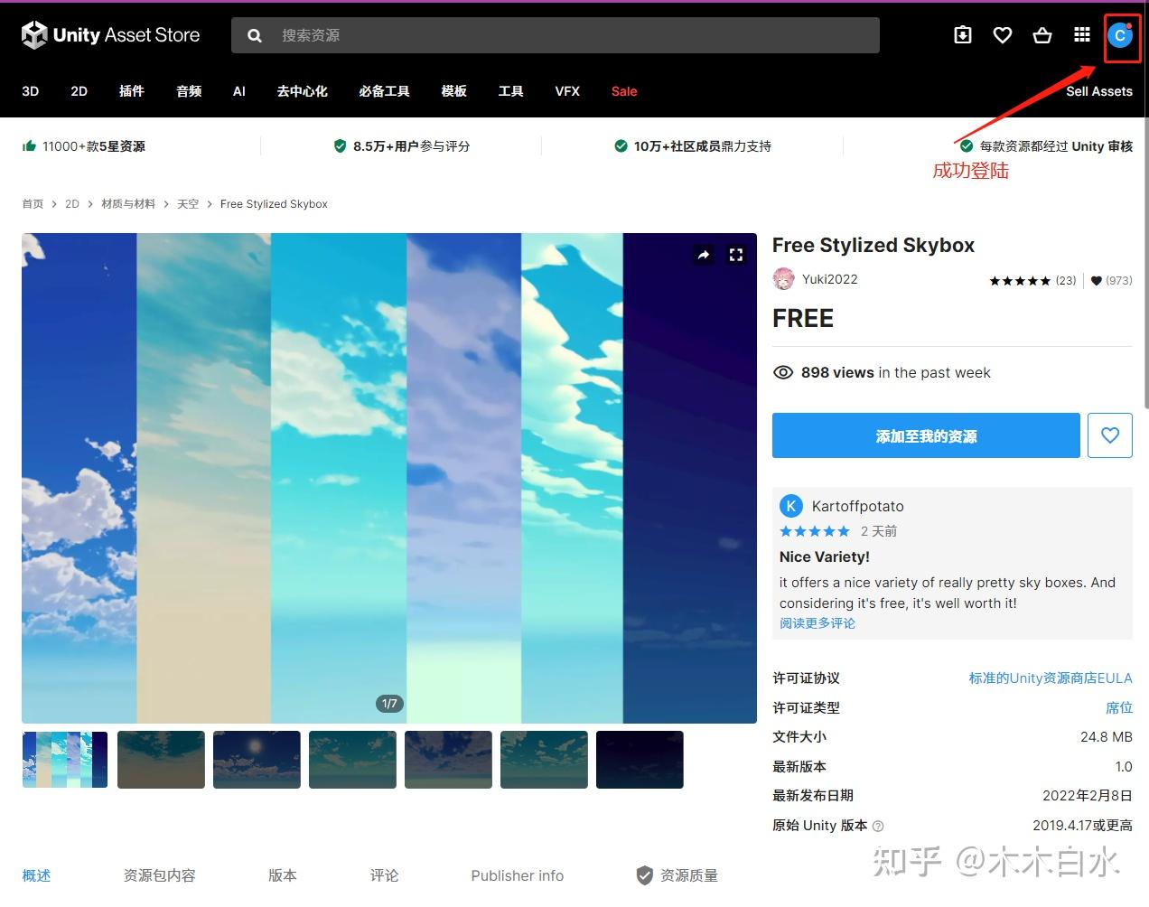This screenshot has height=907, width=1149.
Task: Toggle the 973 likes heart for this asset
Action: 1096,280
